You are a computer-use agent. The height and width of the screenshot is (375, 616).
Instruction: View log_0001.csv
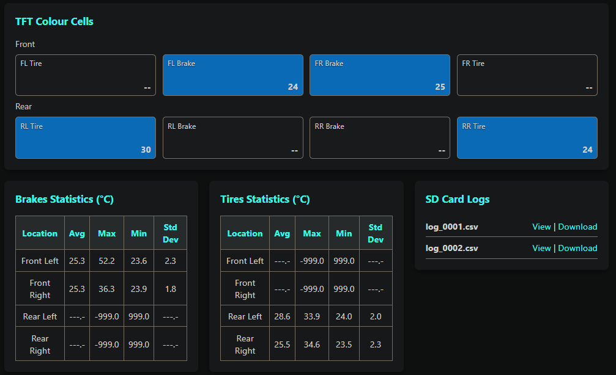(541, 227)
